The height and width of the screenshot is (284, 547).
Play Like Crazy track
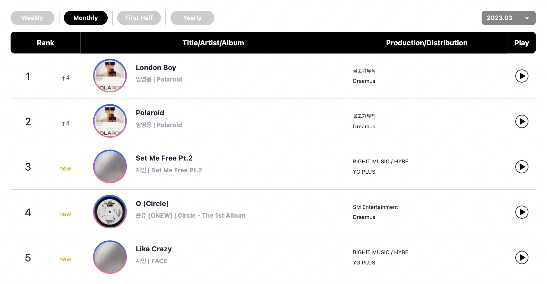pos(522,258)
